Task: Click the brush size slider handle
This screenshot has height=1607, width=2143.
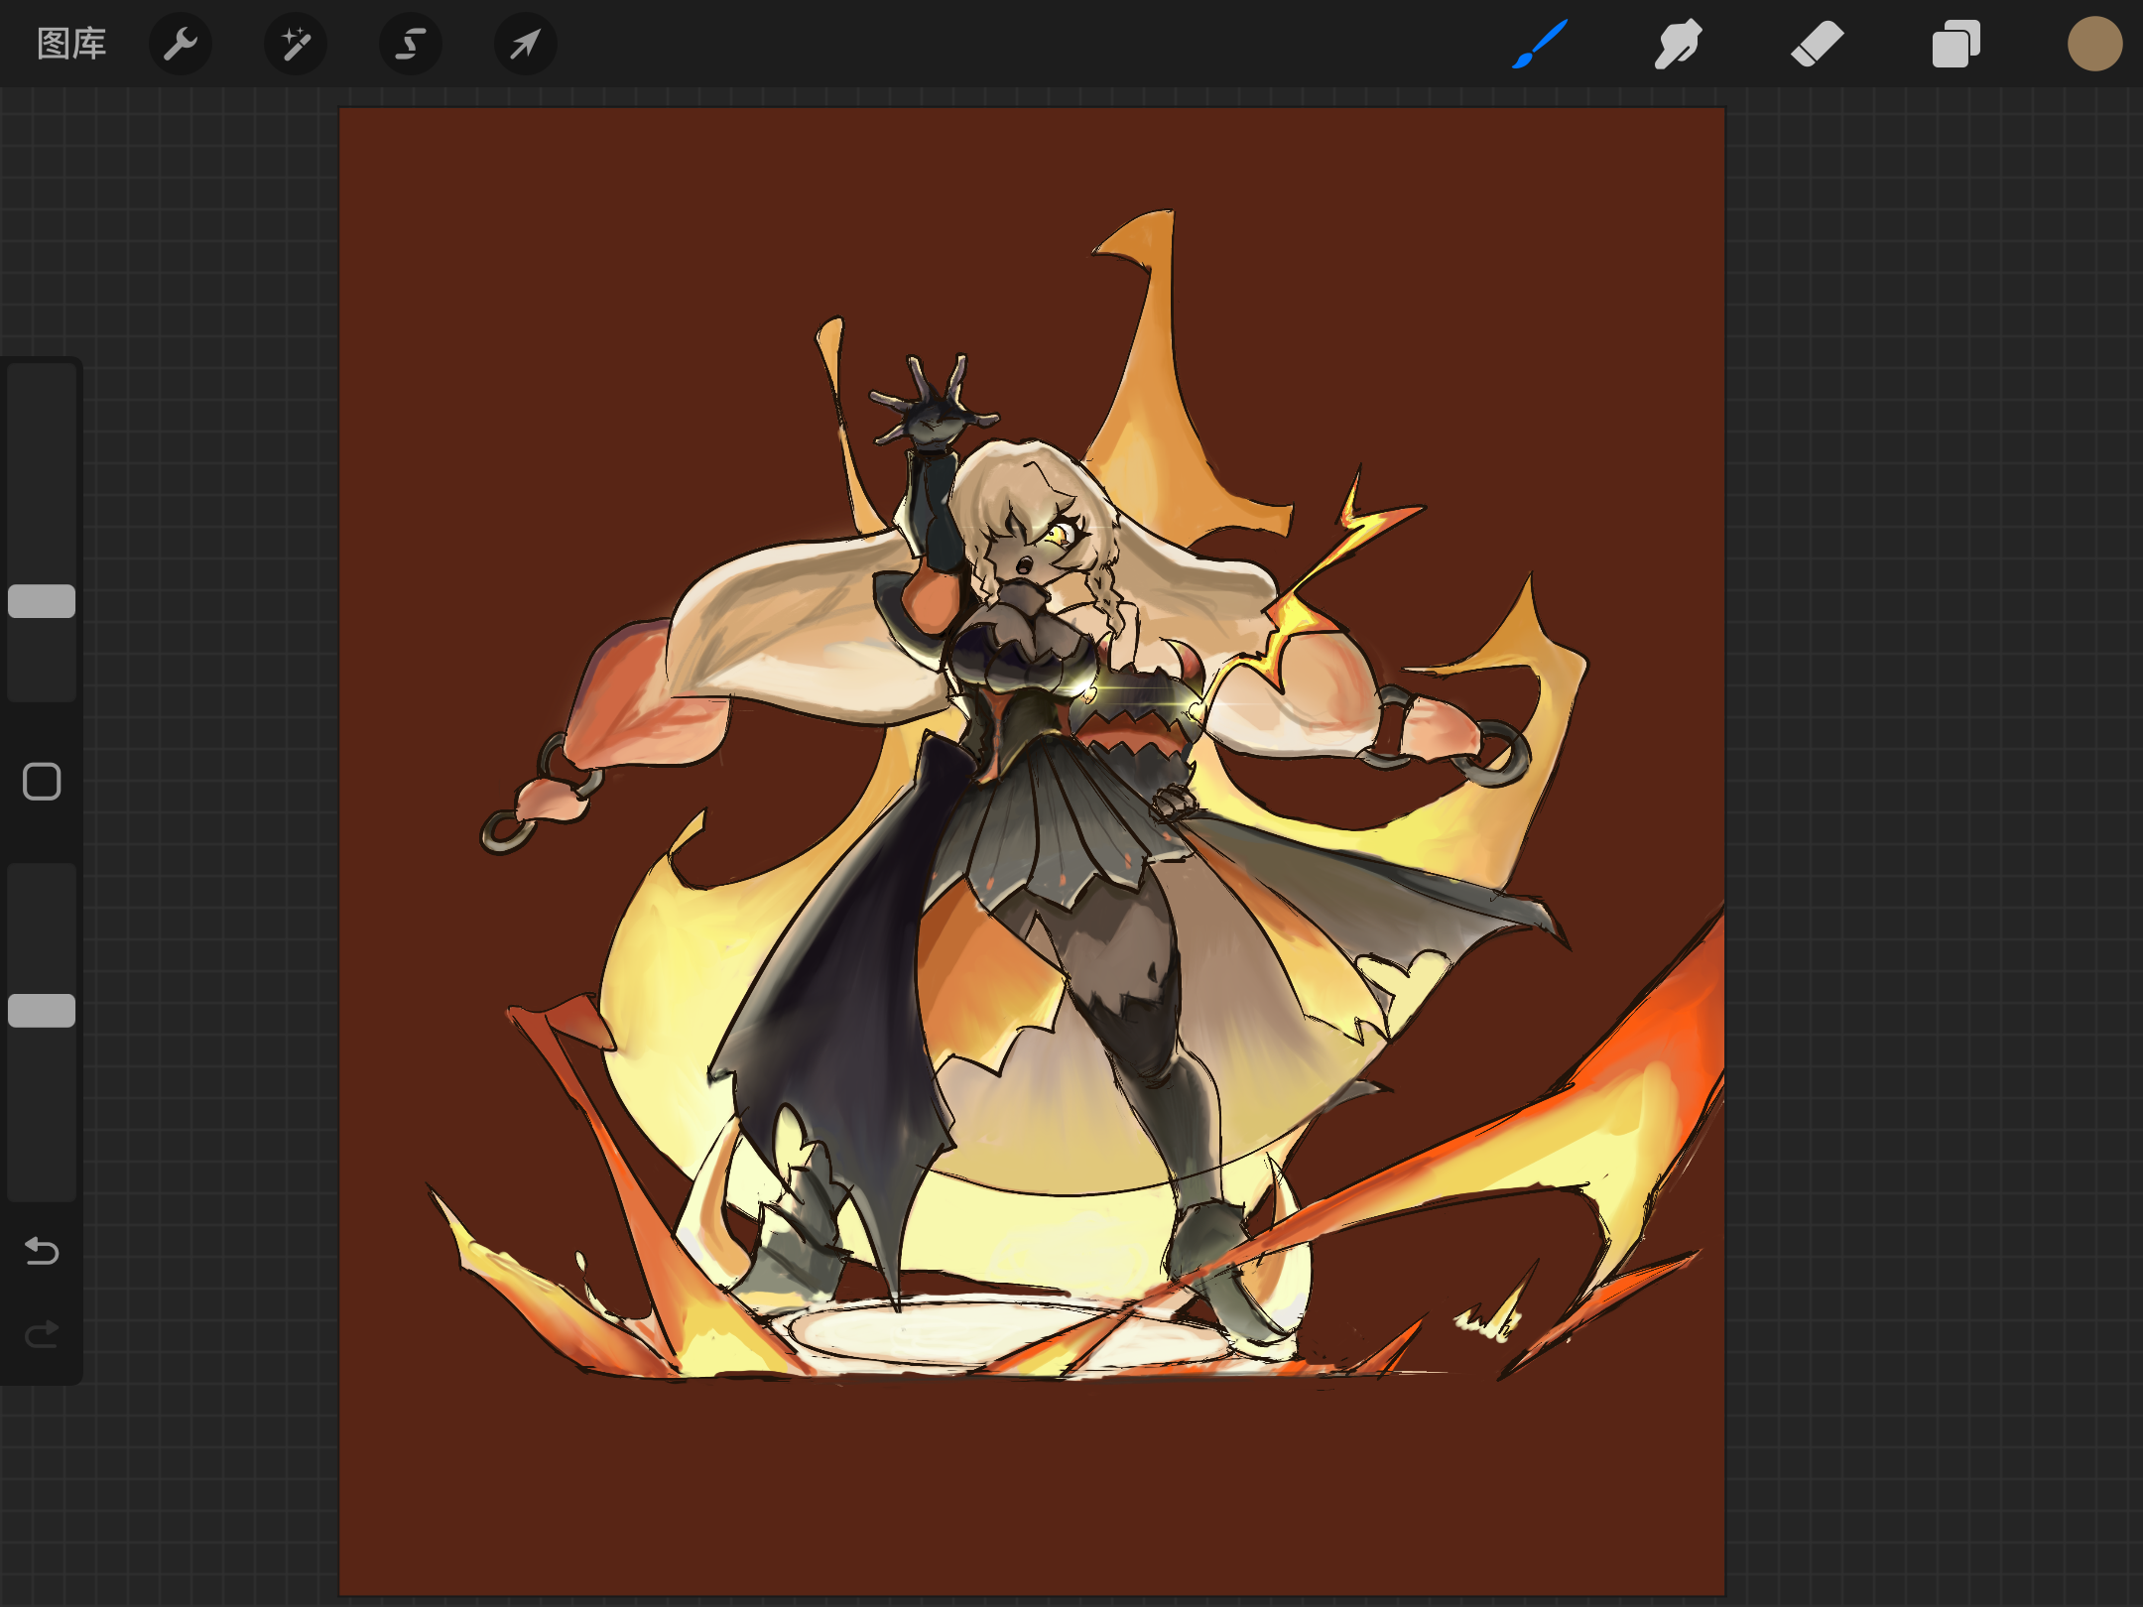Action: [42, 601]
